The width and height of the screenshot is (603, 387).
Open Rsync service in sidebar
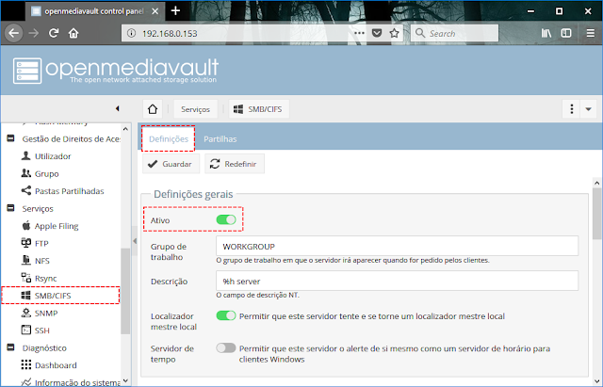pos(39,278)
